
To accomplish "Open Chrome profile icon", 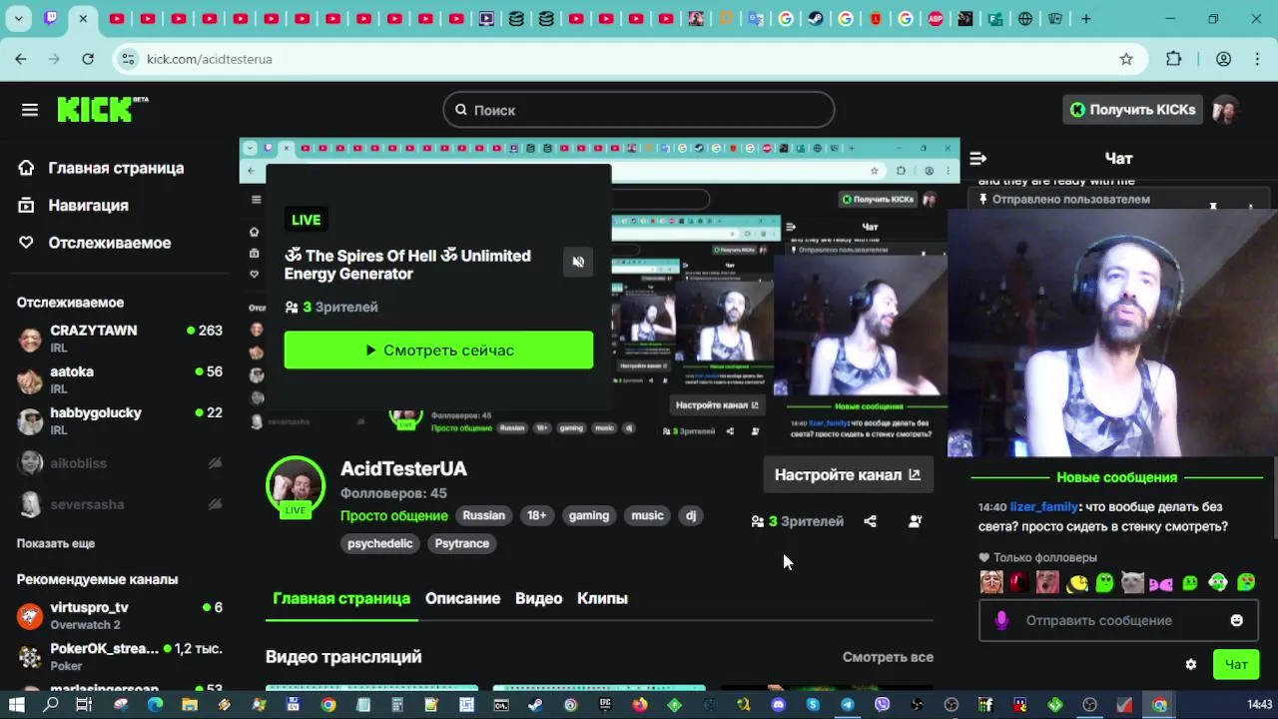I will tap(1223, 59).
